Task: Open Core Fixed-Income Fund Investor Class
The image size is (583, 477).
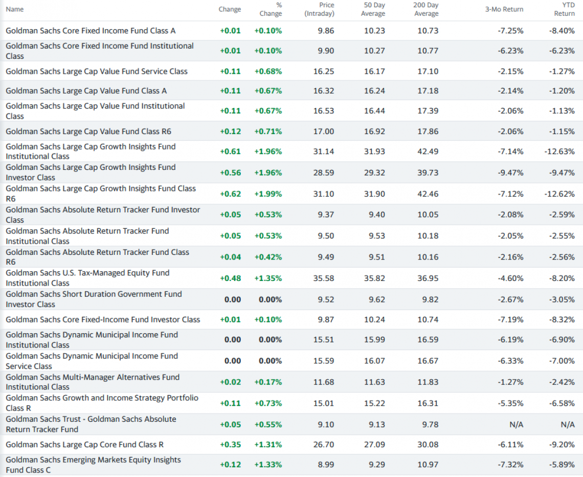Action: (103, 319)
